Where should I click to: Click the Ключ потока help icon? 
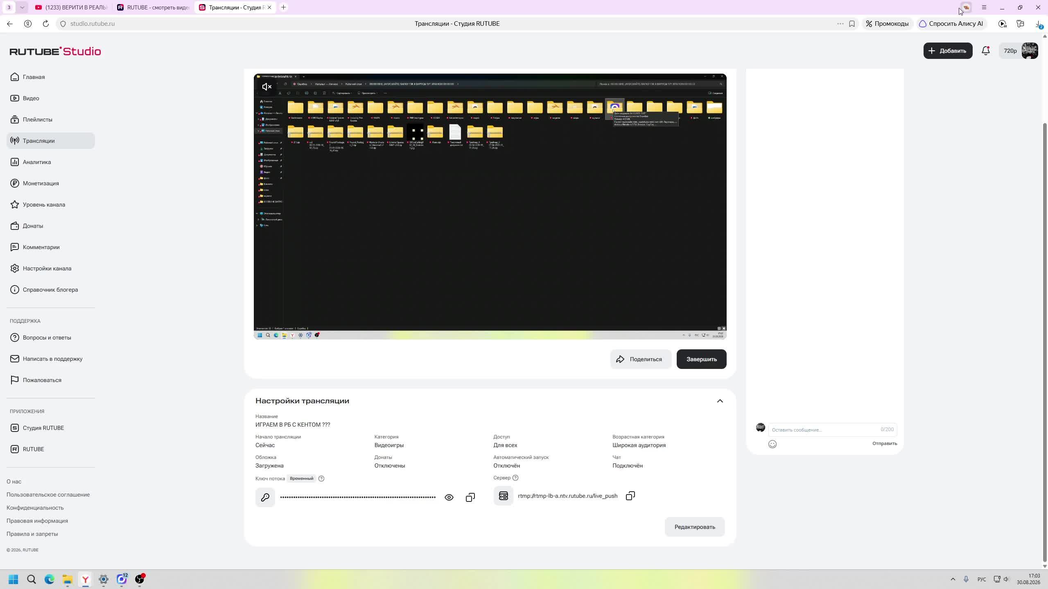(x=321, y=479)
